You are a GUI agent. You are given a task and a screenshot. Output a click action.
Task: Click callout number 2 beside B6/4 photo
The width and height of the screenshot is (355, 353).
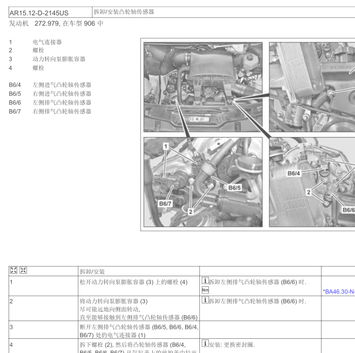pos(308,192)
